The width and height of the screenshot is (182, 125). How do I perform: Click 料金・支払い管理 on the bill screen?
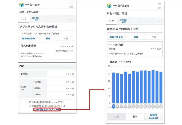(29, 12)
